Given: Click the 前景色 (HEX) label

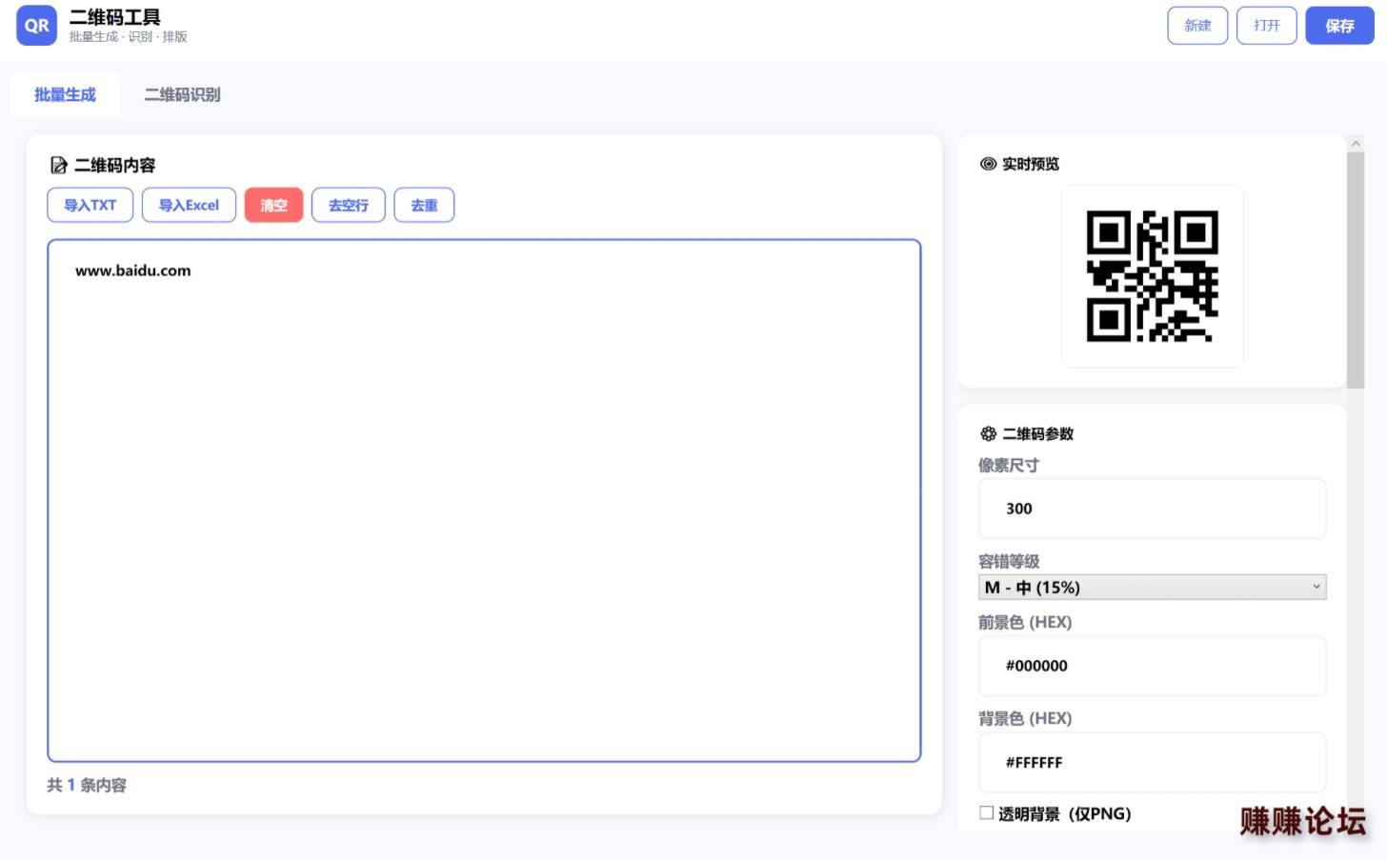Looking at the screenshot, I should [1025, 622].
